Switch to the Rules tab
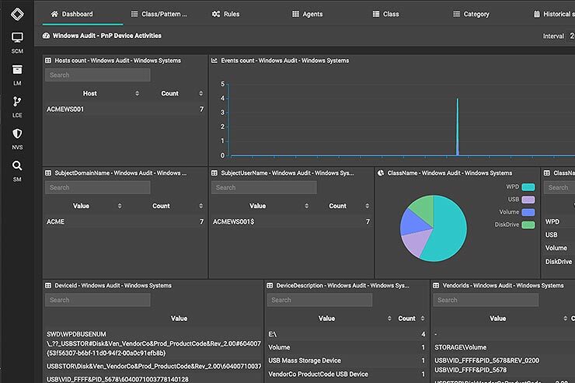Screen dimensions: 575x383 tap(225, 14)
